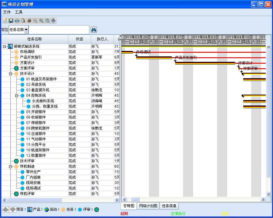Image resolution: width=273 pixels, height=218 pixels.
Task: Collapse the 样机制造 tree node
Action: (x=10, y=166)
